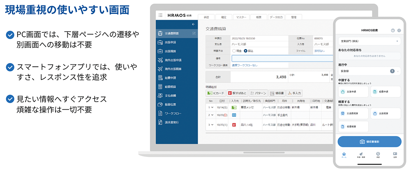This screenshot has width=411, height=172.
Task: Select 出張精算 from the sidebar
Action: tap(177, 51)
